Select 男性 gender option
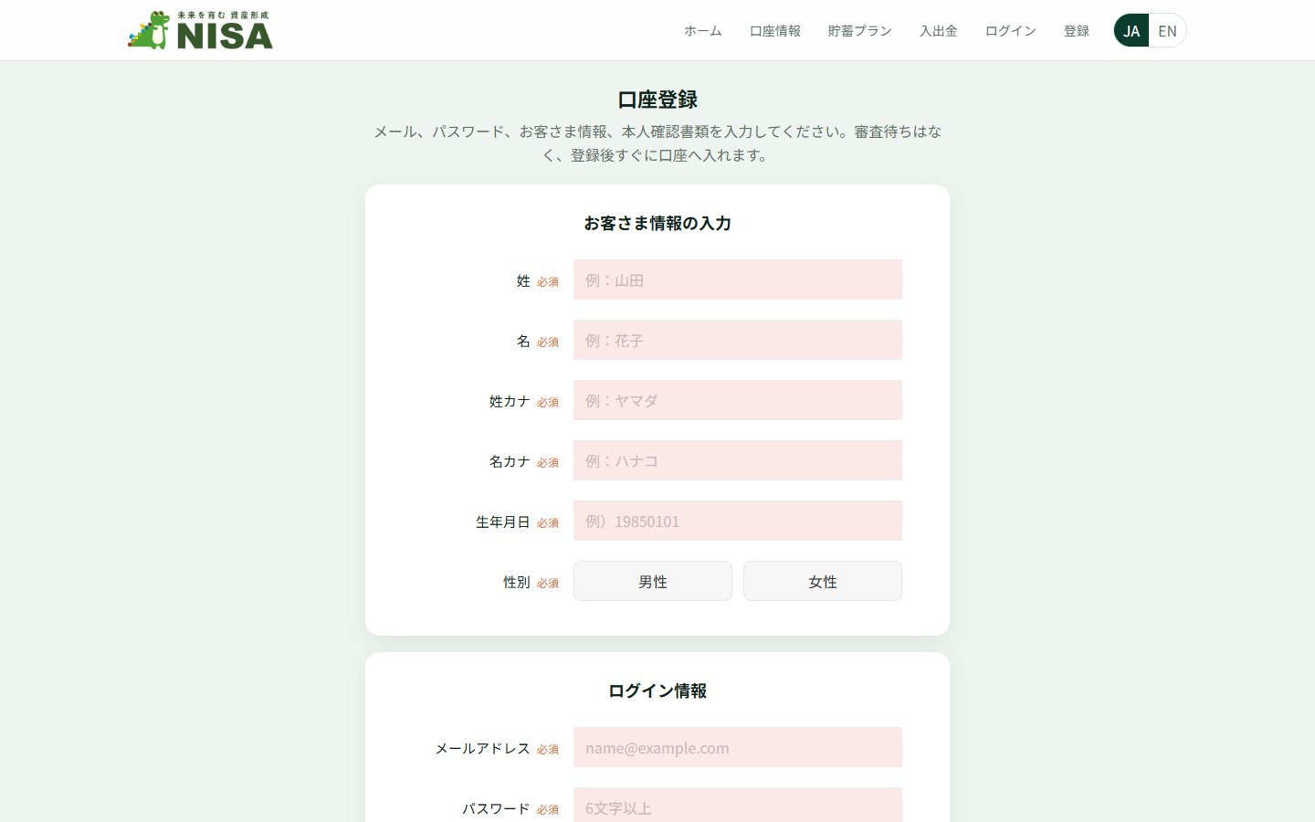This screenshot has width=1315, height=822. 653,581
